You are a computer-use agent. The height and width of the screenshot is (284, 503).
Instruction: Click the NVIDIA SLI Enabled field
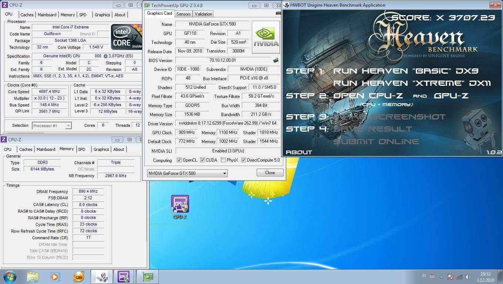tap(228, 151)
